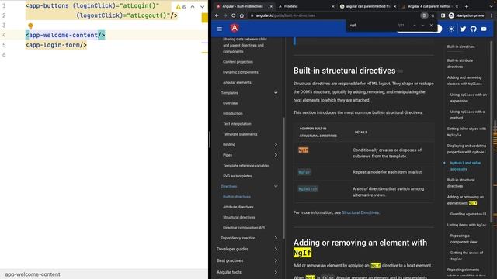The height and width of the screenshot is (279, 497).
Task: Open a new browser tab
Action: coord(467,6)
